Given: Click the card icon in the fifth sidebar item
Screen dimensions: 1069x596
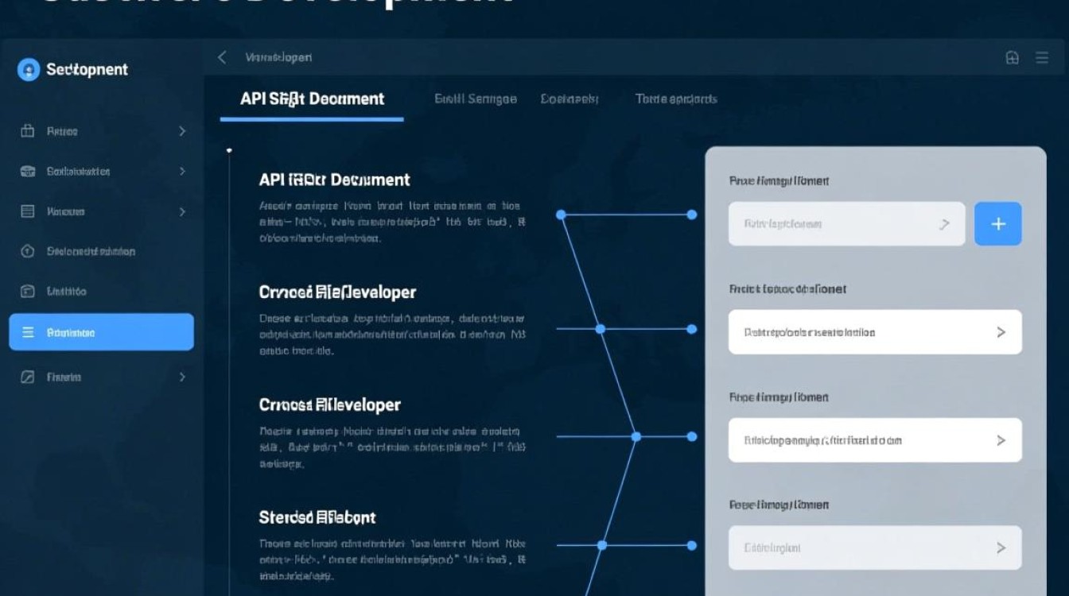Looking at the screenshot, I should tap(28, 292).
